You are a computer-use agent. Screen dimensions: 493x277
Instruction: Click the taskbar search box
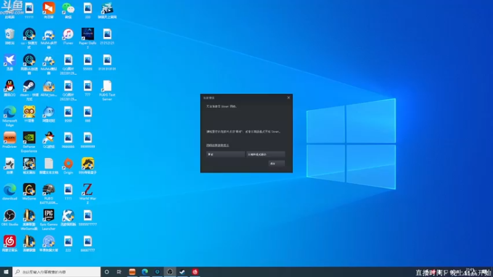[57, 271]
